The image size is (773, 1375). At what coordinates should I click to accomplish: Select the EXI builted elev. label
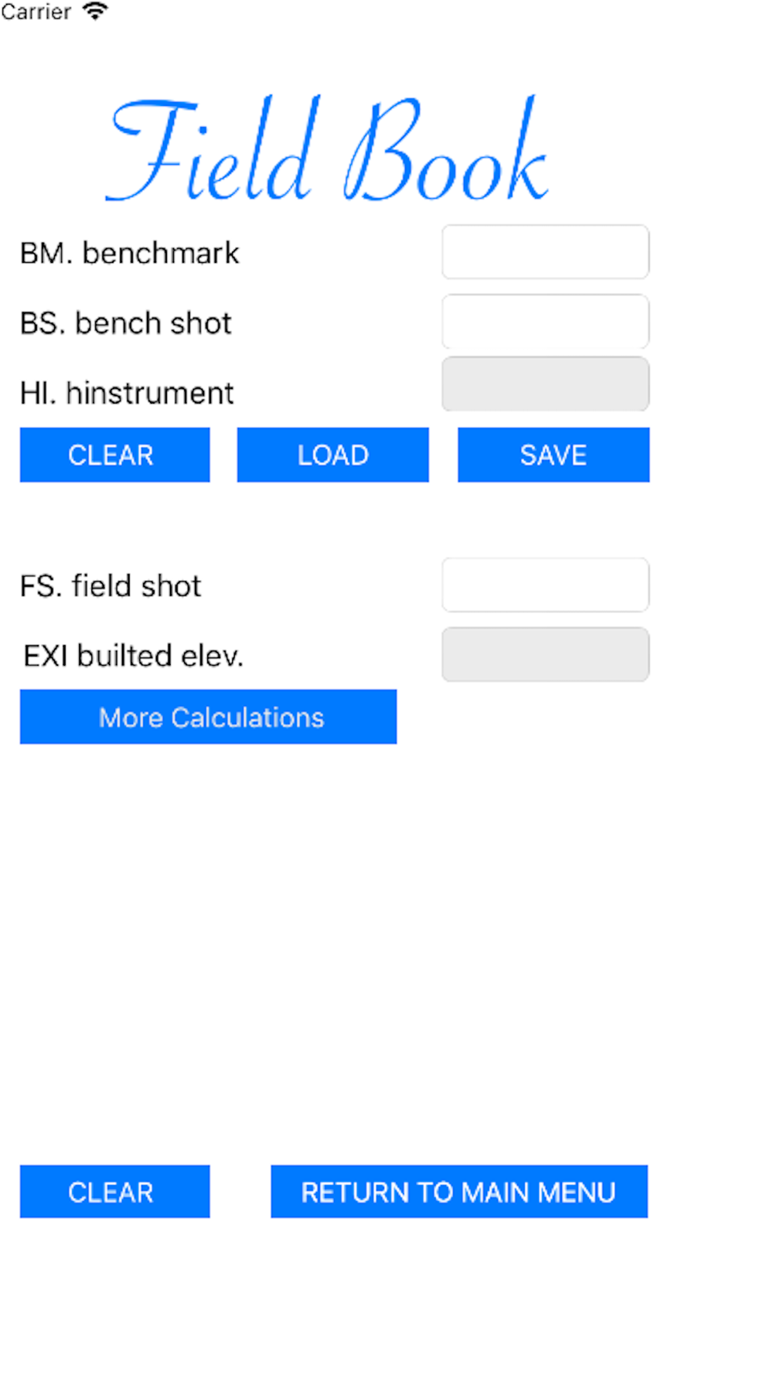(134, 656)
